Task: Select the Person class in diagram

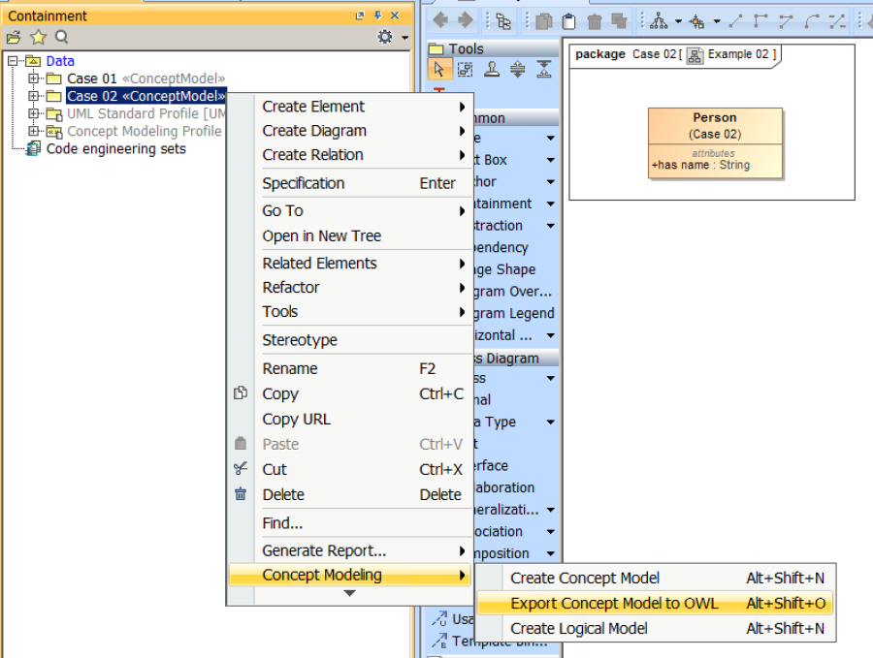Action: pos(715,126)
